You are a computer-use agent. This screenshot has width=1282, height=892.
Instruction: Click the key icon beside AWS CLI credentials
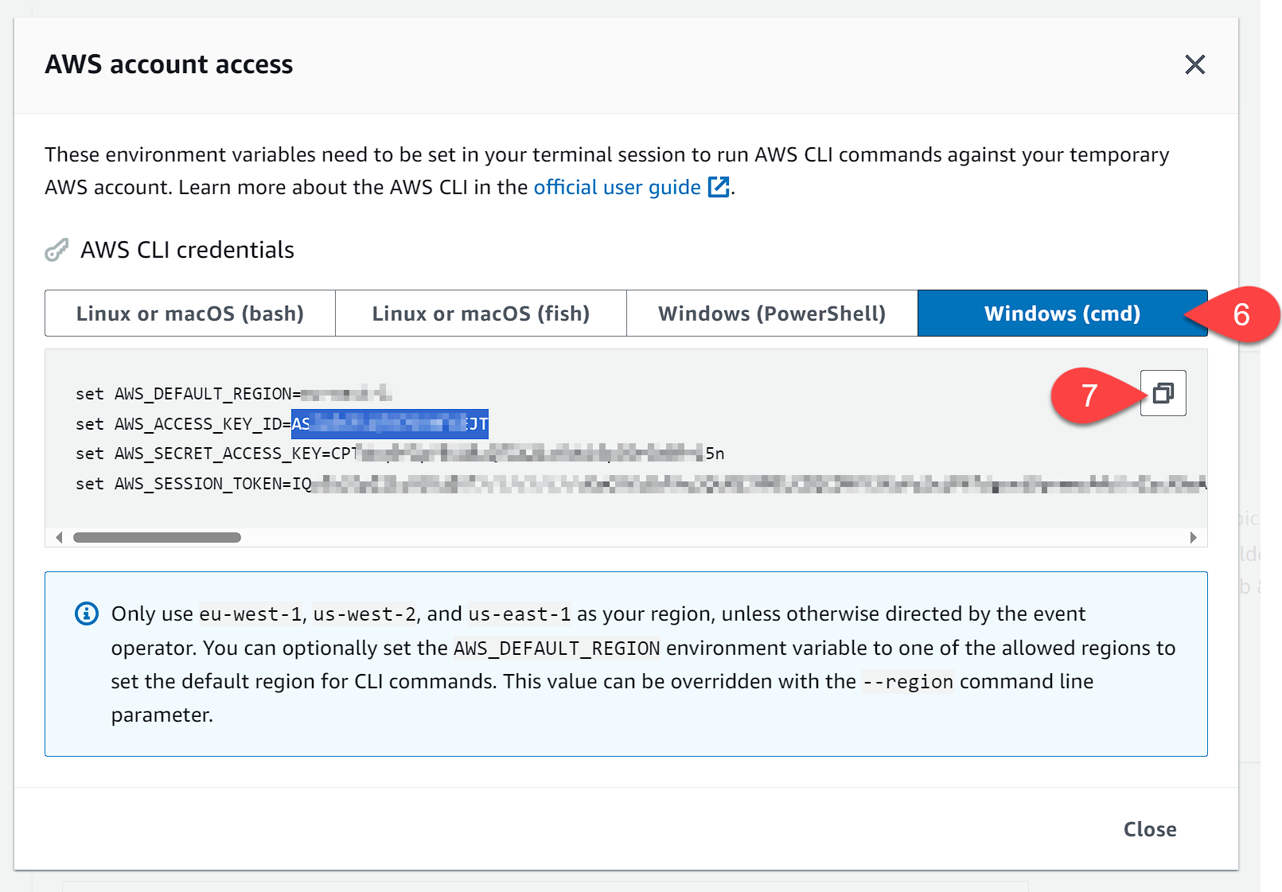[57, 250]
